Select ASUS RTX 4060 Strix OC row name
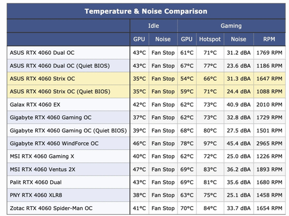 (x=42, y=79)
